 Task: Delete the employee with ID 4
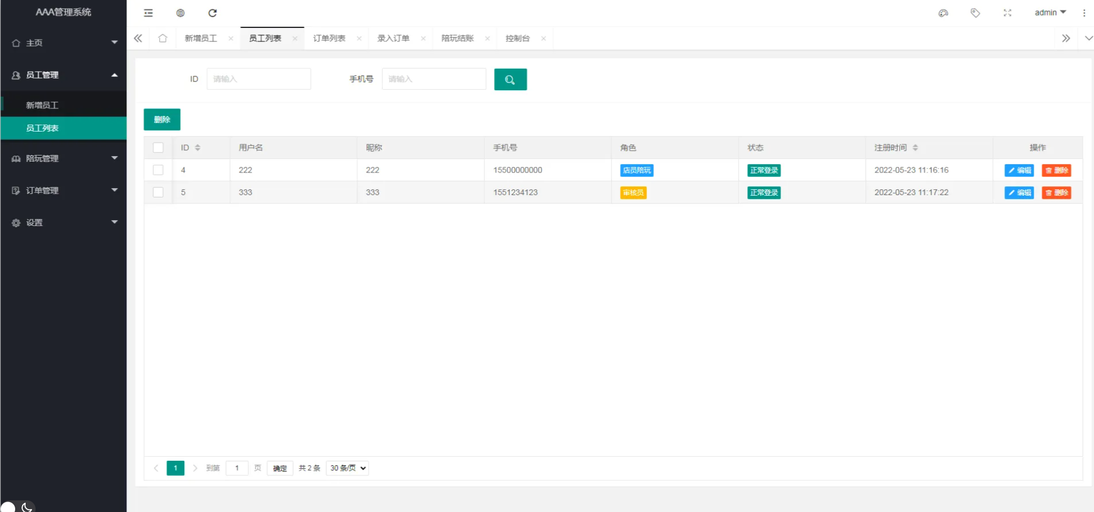pos(1056,170)
